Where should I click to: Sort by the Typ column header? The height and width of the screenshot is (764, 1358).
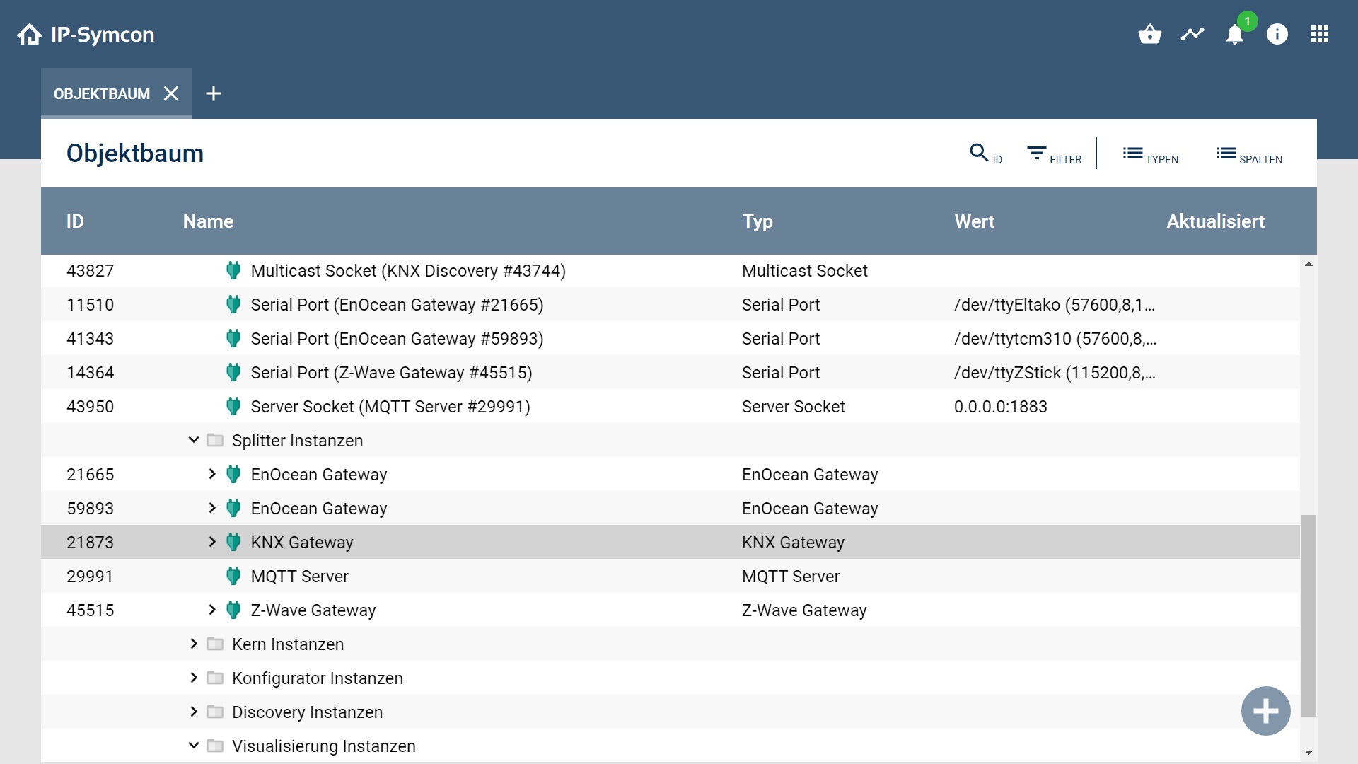click(758, 221)
